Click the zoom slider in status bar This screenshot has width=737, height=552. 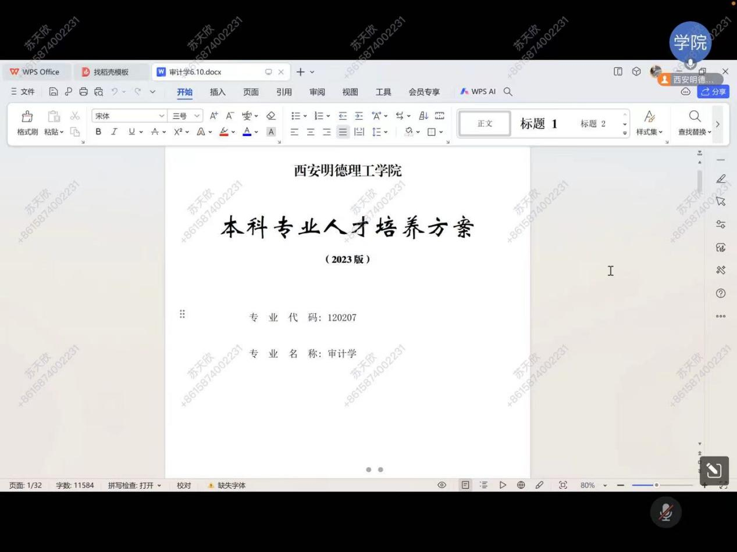(x=656, y=485)
